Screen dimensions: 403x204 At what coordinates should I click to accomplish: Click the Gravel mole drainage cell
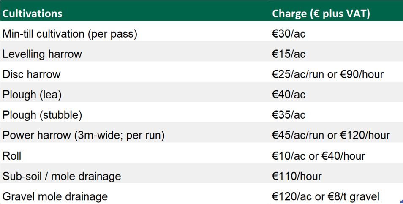pos(55,196)
